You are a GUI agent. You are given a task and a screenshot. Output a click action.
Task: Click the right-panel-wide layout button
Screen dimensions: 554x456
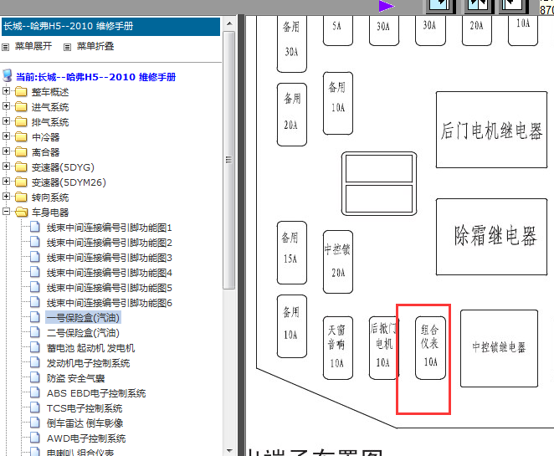click(512, 5)
